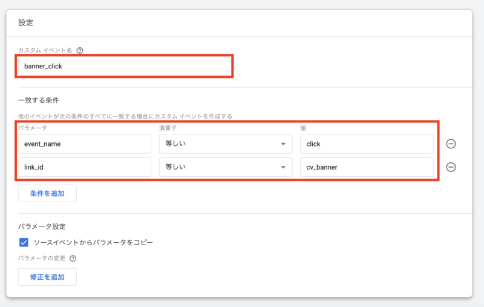This screenshot has width=484, height=307.
Task: Edit the value field containing click
Action: point(366,144)
